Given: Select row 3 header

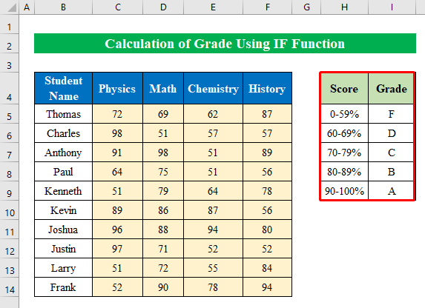Looking at the screenshot, I should [x=10, y=63].
